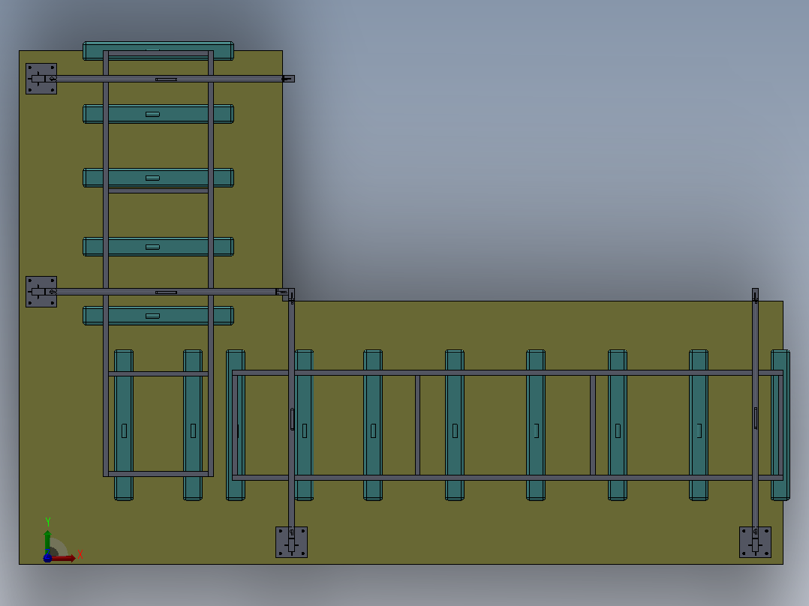Image resolution: width=809 pixels, height=606 pixels.
Task: Pick the red X-axis arrow of the triad
Action: 63,558
